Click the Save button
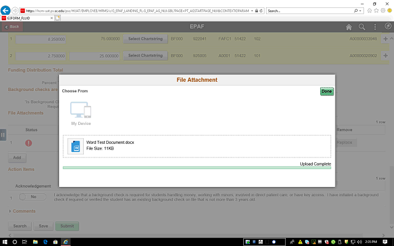The width and height of the screenshot is (394, 246). pos(44,226)
